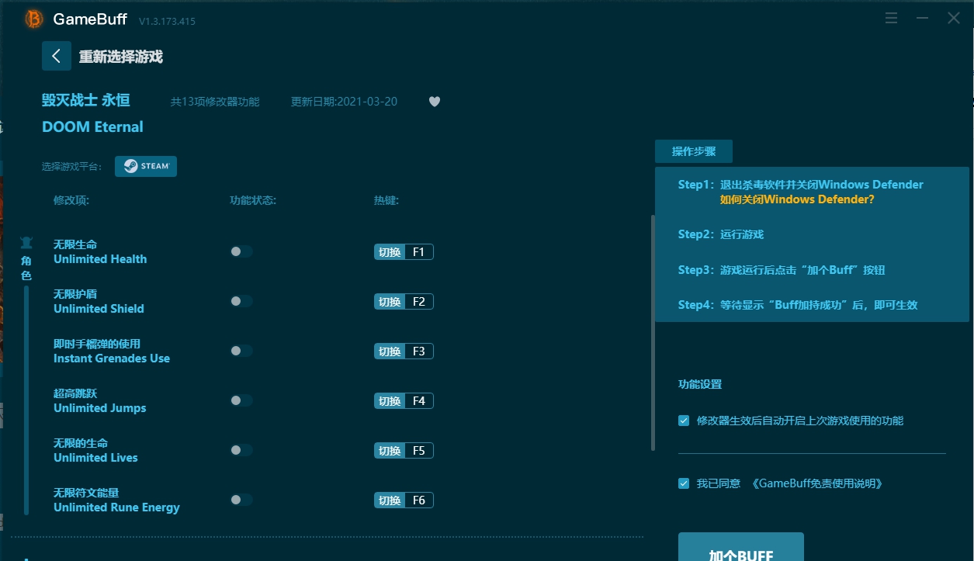This screenshot has height=561, width=974.
Task: Click the feature list scrollbar
Action: 653,332
